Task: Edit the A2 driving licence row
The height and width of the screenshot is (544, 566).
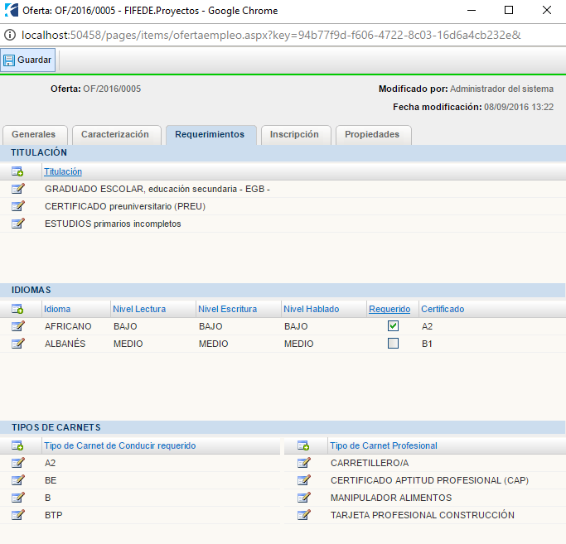Action: click(x=17, y=463)
